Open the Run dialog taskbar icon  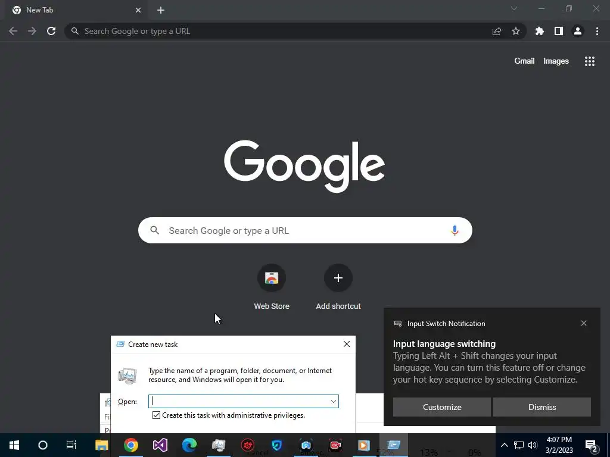393,445
